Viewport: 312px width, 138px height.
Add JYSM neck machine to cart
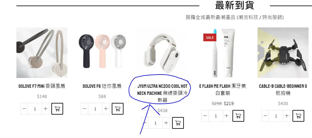click(178, 123)
